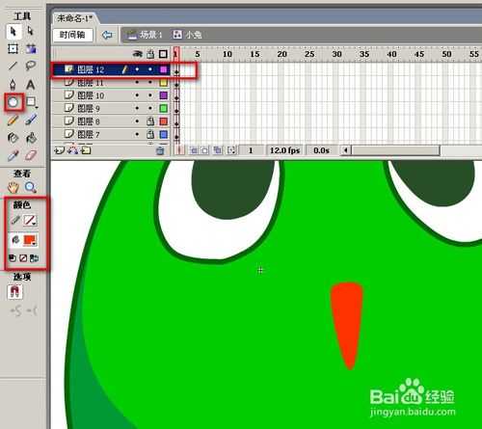Click the Center Frame icon
The image size is (482, 429).
tap(180, 150)
